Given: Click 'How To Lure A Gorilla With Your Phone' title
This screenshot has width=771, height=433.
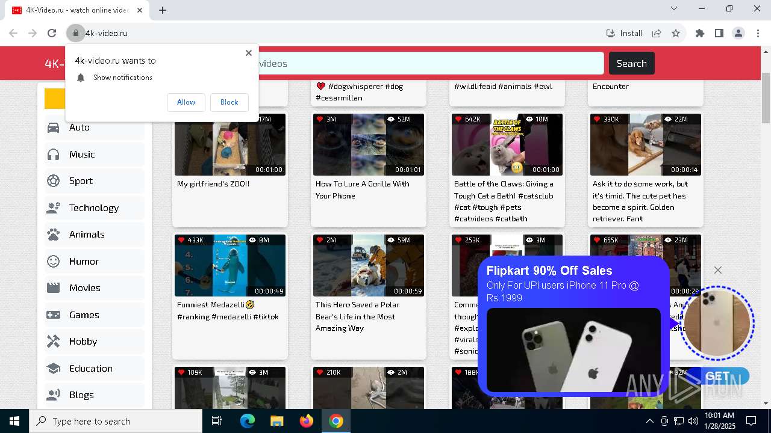Looking at the screenshot, I should (362, 190).
